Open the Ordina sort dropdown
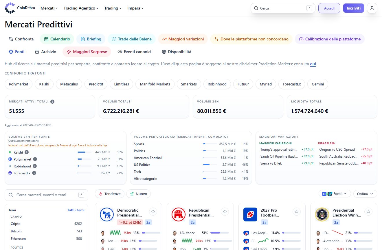This screenshot has width=382, height=250. tap(365, 194)
